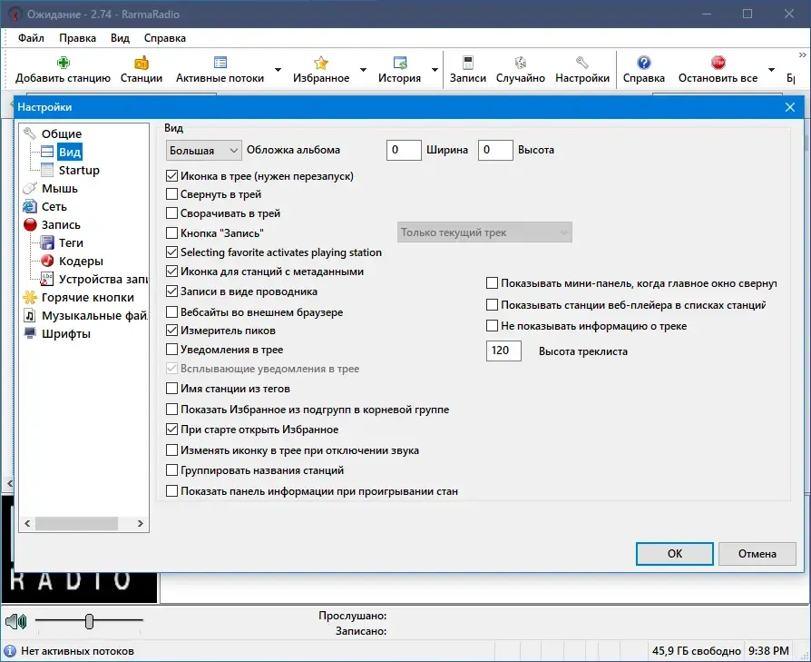Mute sound with the speaker icon
The width and height of the screenshot is (811, 662).
coord(16,620)
